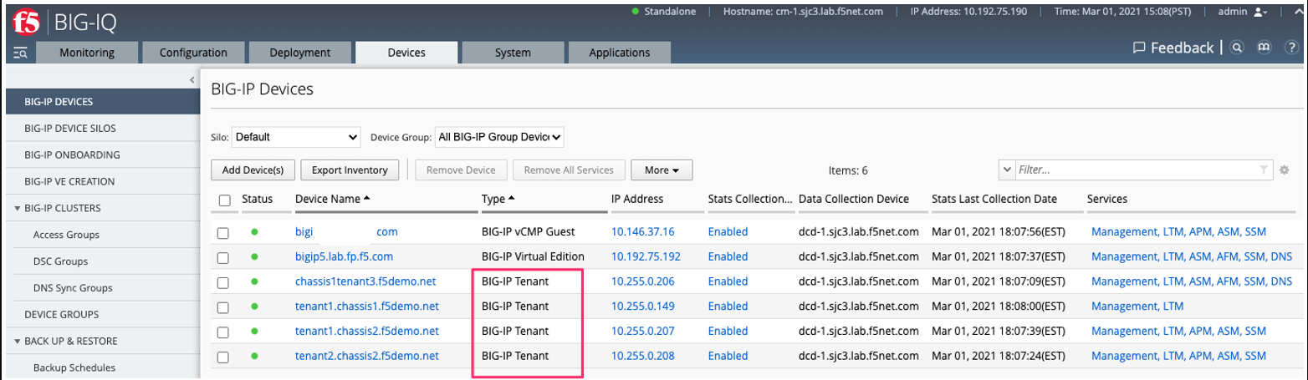Select BIG-IP DEVICES in sidebar
1308x380 pixels.
pos(101,102)
